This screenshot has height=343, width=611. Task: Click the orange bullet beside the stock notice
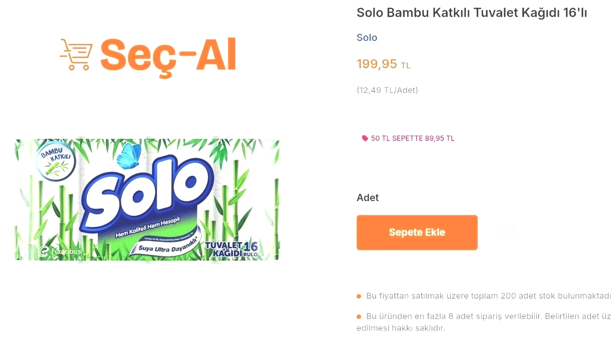click(359, 296)
